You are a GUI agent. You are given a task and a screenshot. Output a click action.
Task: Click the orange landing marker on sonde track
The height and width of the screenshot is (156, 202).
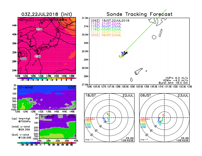(x=119, y=56)
